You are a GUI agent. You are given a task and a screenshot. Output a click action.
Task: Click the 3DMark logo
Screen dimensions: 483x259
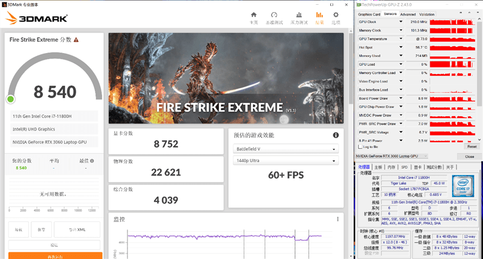click(x=37, y=18)
